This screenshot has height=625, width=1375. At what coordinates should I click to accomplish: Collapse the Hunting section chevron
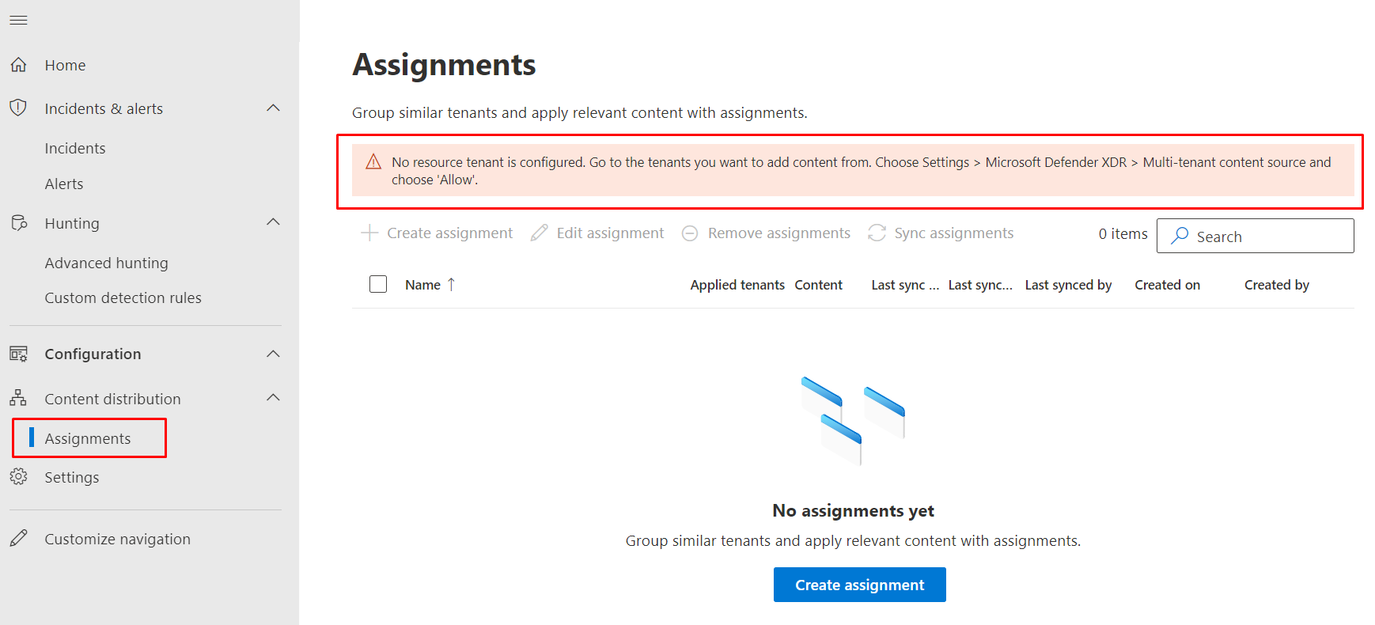273,222
